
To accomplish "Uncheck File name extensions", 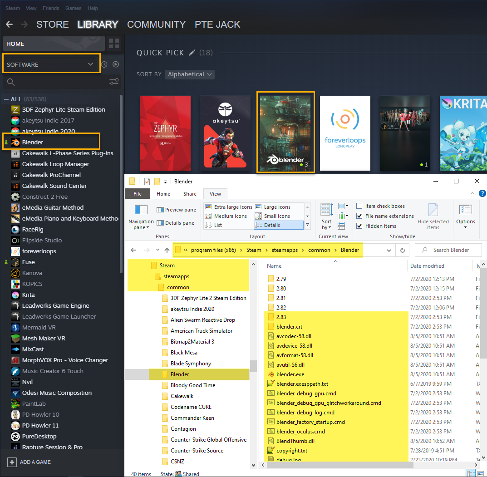I will [359, 216].
